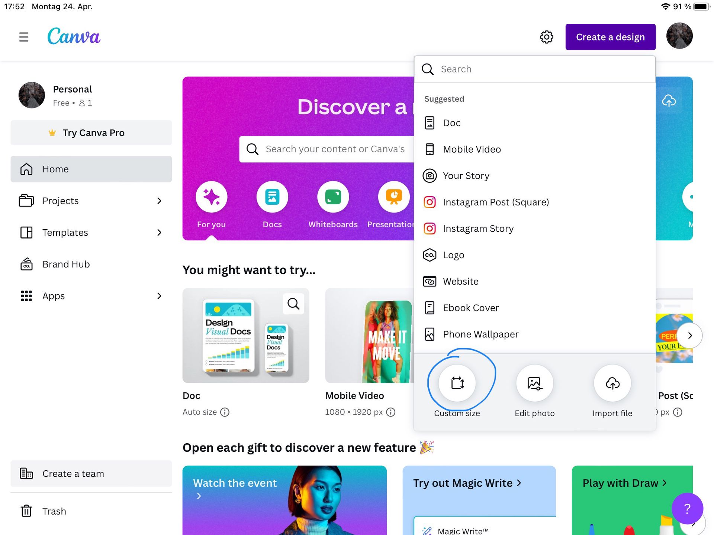The width and height of the screenshot is (714, 535).
Task: Click Create a team button
Action: tap(91, 474)
